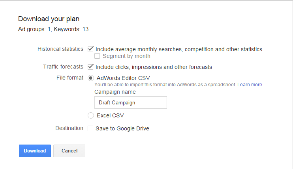Click the 'Historical statistics' row label
The image size is (293, 169).
pyautogui.click(x=60, y=49)
